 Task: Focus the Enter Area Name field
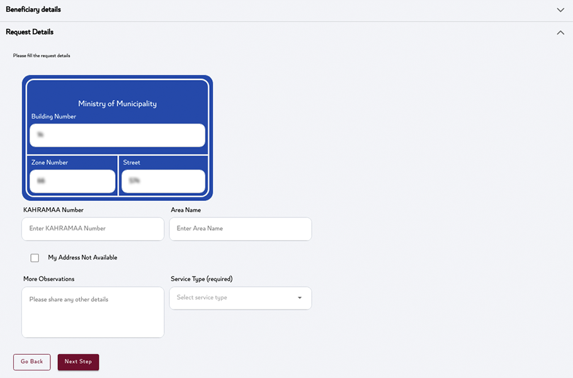(240, 229)
